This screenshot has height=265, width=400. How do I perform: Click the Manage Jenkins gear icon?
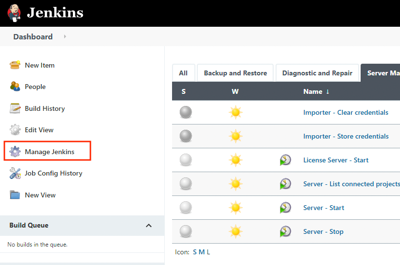click(x=15, y=151)
